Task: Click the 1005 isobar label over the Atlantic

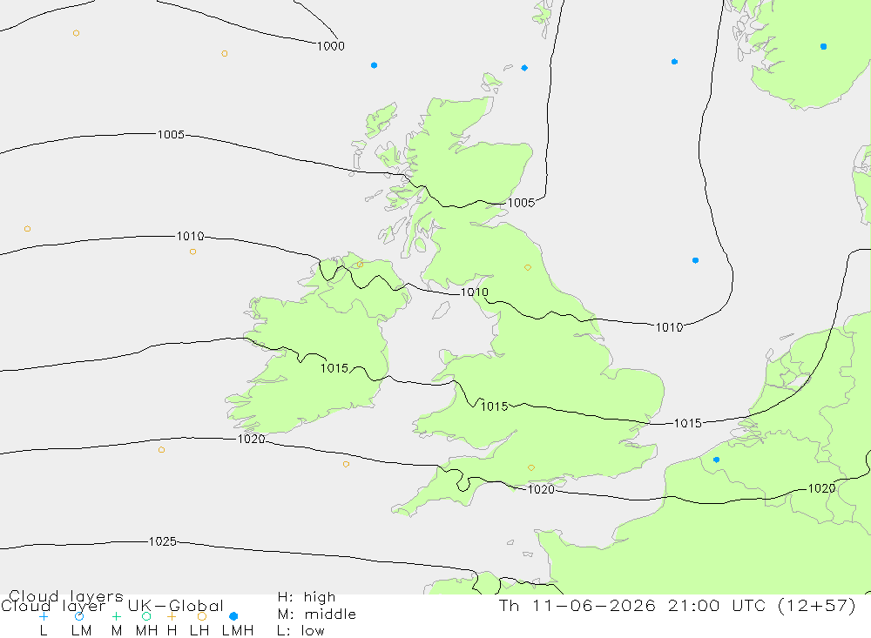Action: (171, 134)
